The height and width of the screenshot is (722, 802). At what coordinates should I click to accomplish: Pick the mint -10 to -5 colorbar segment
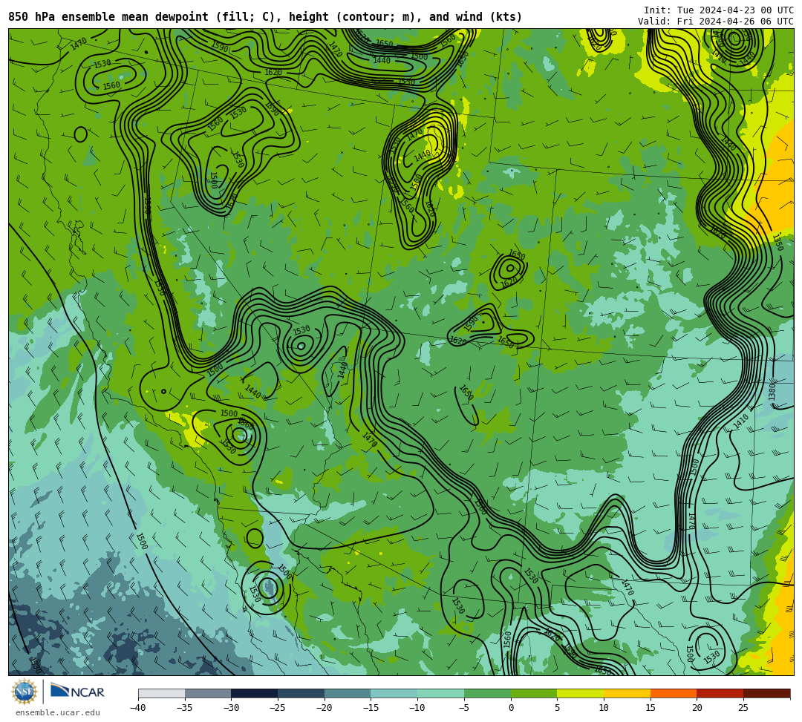tap(441, 693)
